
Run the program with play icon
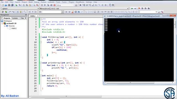tap(45, 5)
